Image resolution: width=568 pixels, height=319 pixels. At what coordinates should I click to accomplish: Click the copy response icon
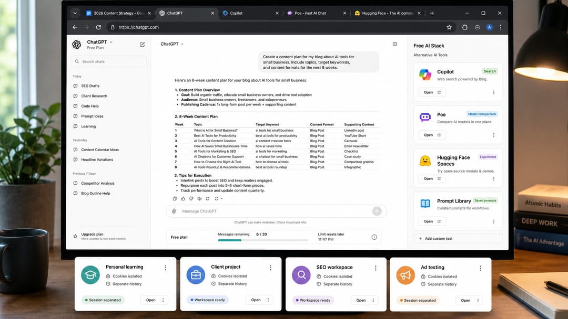click(175, 199)
